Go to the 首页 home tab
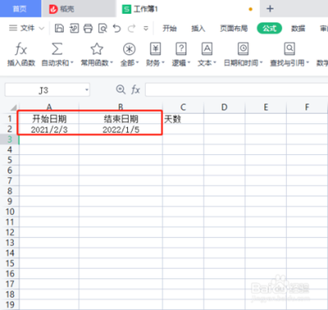328x310 pixels. [x=20, y=9]
